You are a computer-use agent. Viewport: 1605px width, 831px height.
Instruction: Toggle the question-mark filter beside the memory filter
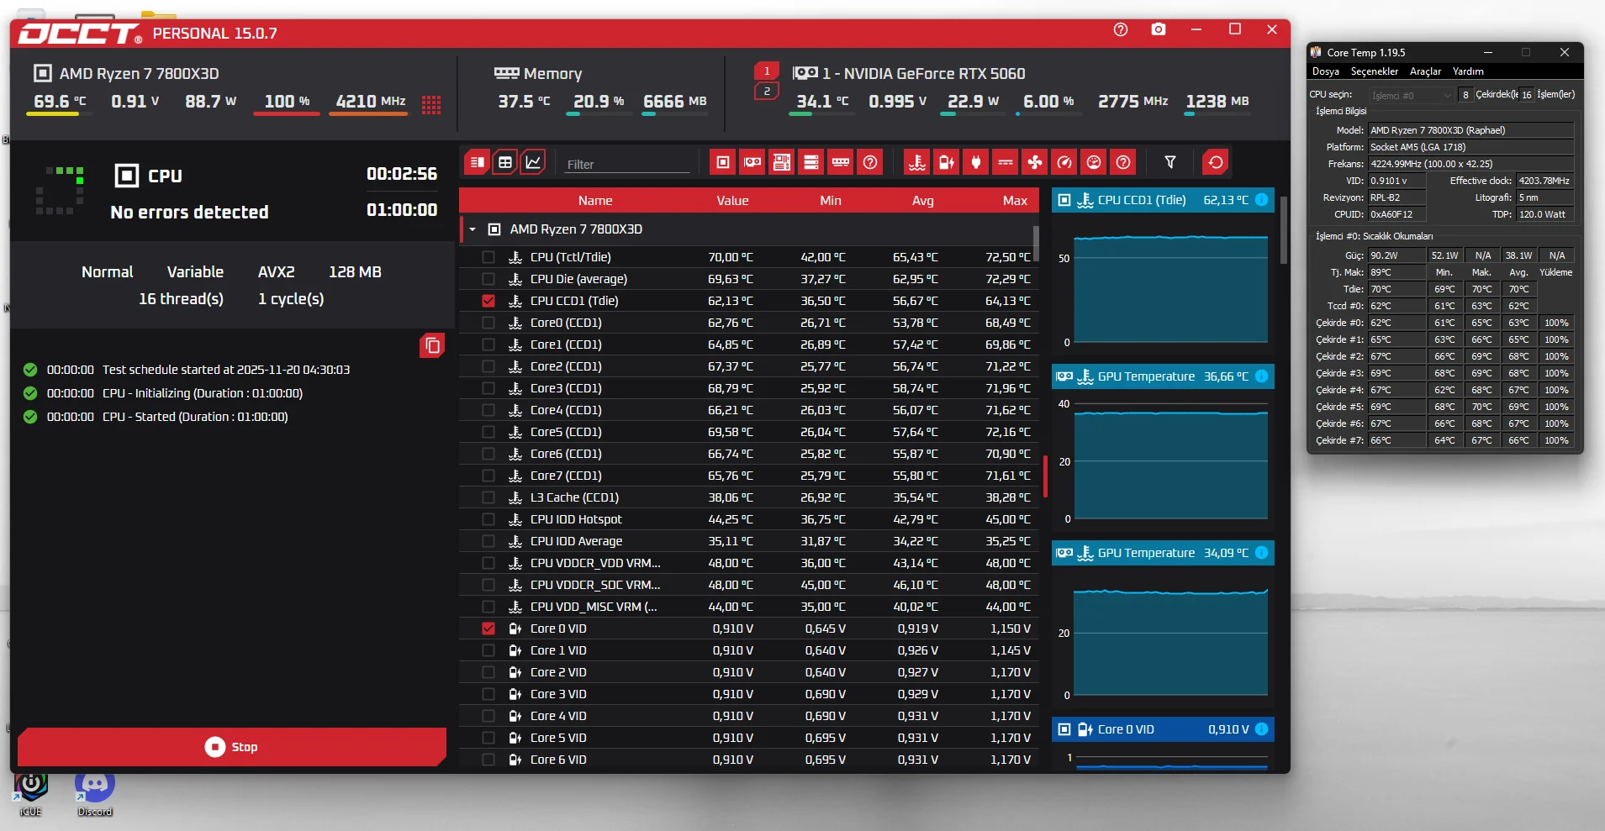point(870,162)
